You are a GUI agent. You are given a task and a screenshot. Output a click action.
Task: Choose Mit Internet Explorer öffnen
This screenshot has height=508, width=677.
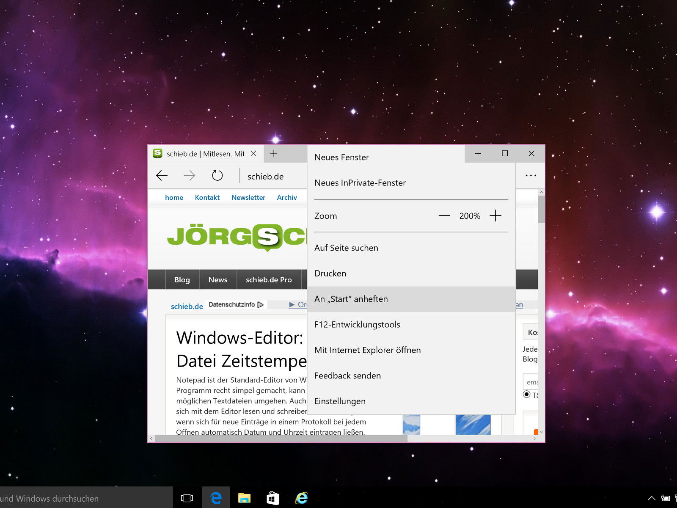click(x=411, y=350)
